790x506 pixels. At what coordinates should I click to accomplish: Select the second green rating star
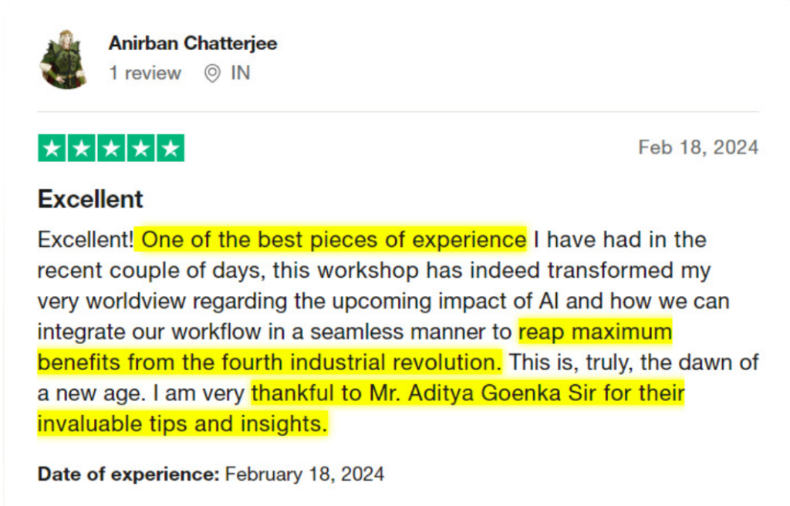click(82, 148)
